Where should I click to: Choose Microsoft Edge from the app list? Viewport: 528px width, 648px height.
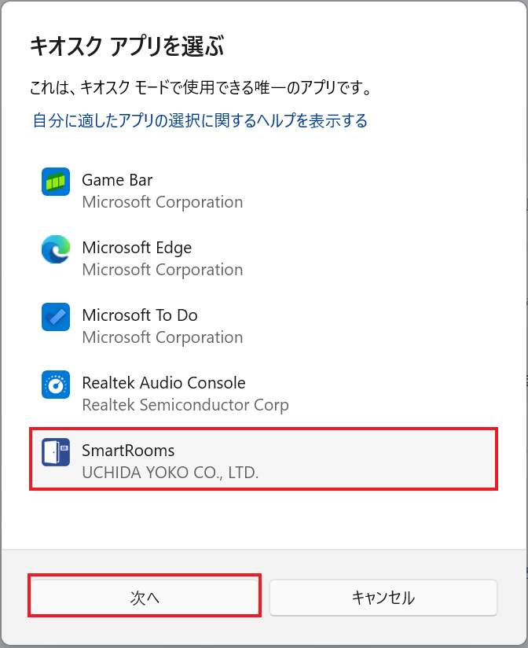tap(137, 248)
